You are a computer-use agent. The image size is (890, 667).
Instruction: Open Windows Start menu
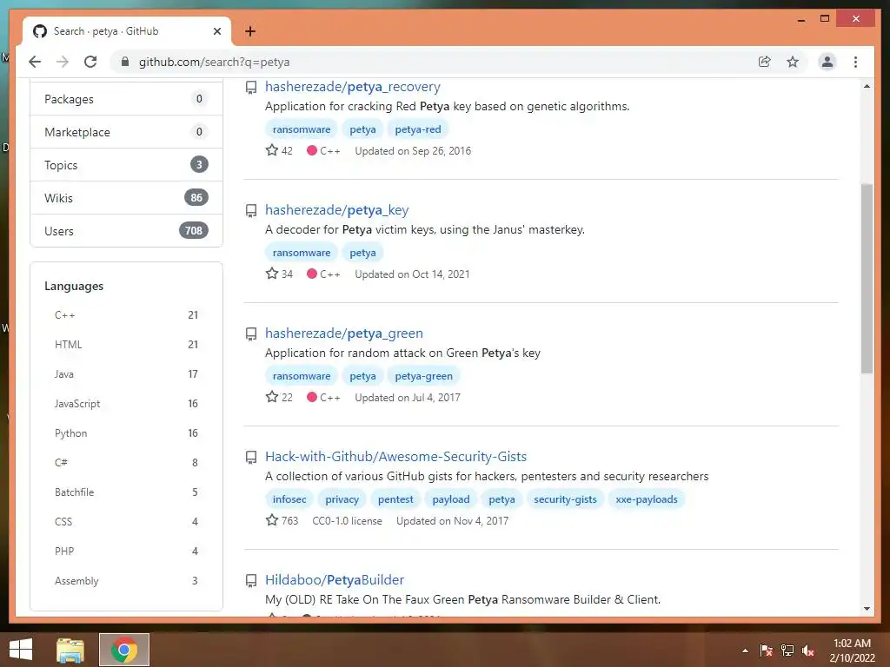click(x=21, y=650)
